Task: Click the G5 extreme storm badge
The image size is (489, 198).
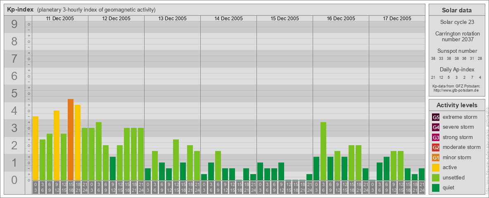Action: pos(436,117)
